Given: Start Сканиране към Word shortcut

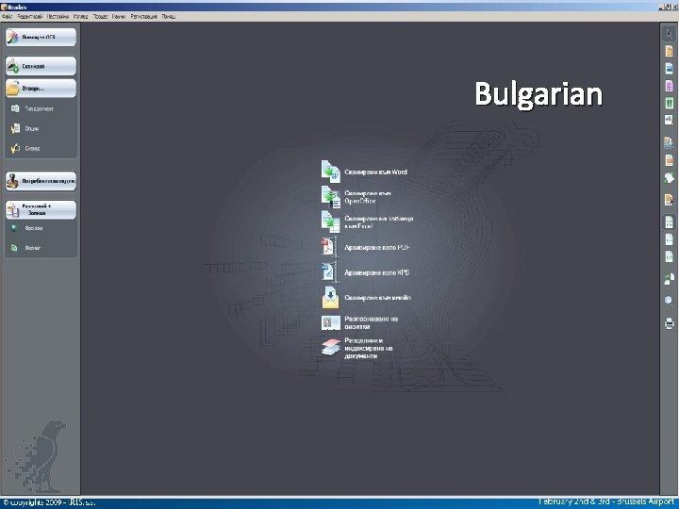Looking at the screenshot, I should [364, 172].
